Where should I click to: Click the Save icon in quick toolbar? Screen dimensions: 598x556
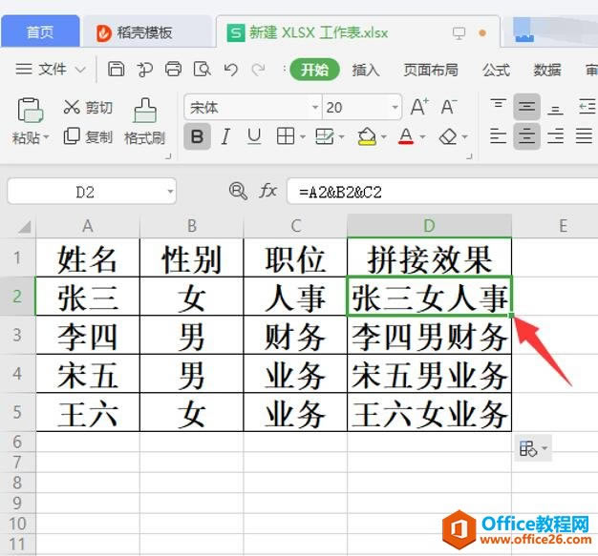pos(116,70)
